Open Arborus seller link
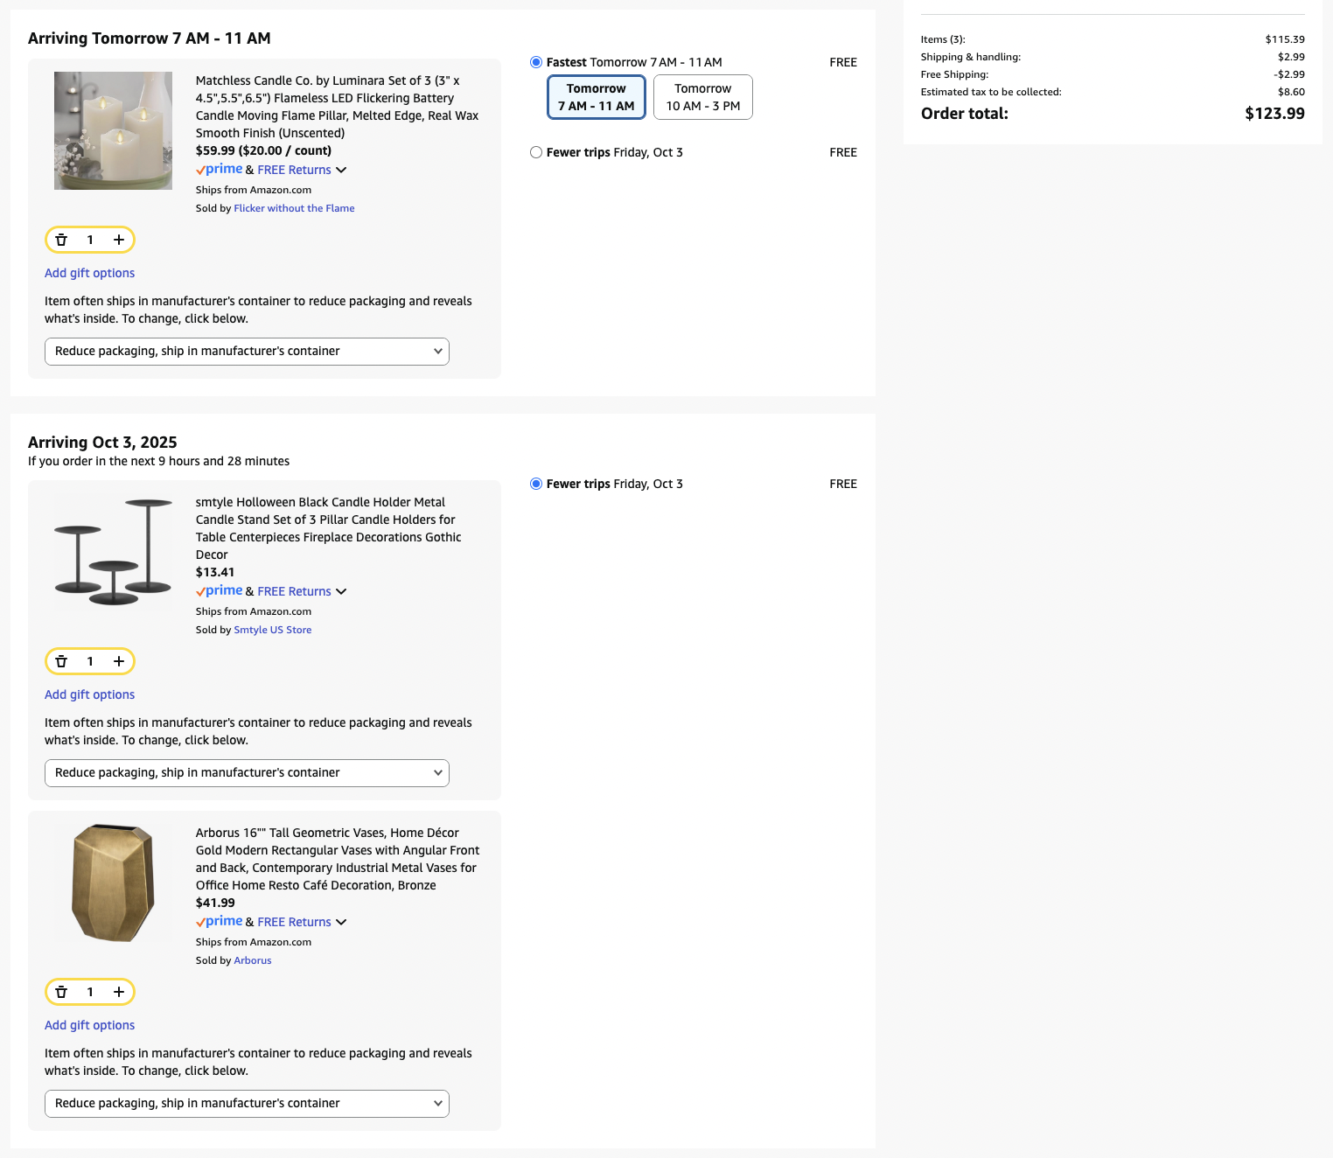 (253, 960)
